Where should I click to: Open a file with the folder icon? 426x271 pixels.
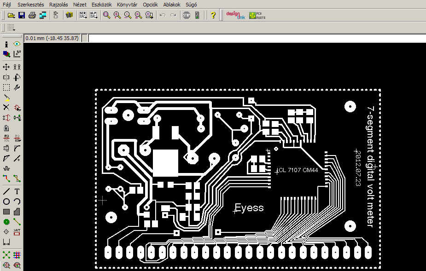11,15
